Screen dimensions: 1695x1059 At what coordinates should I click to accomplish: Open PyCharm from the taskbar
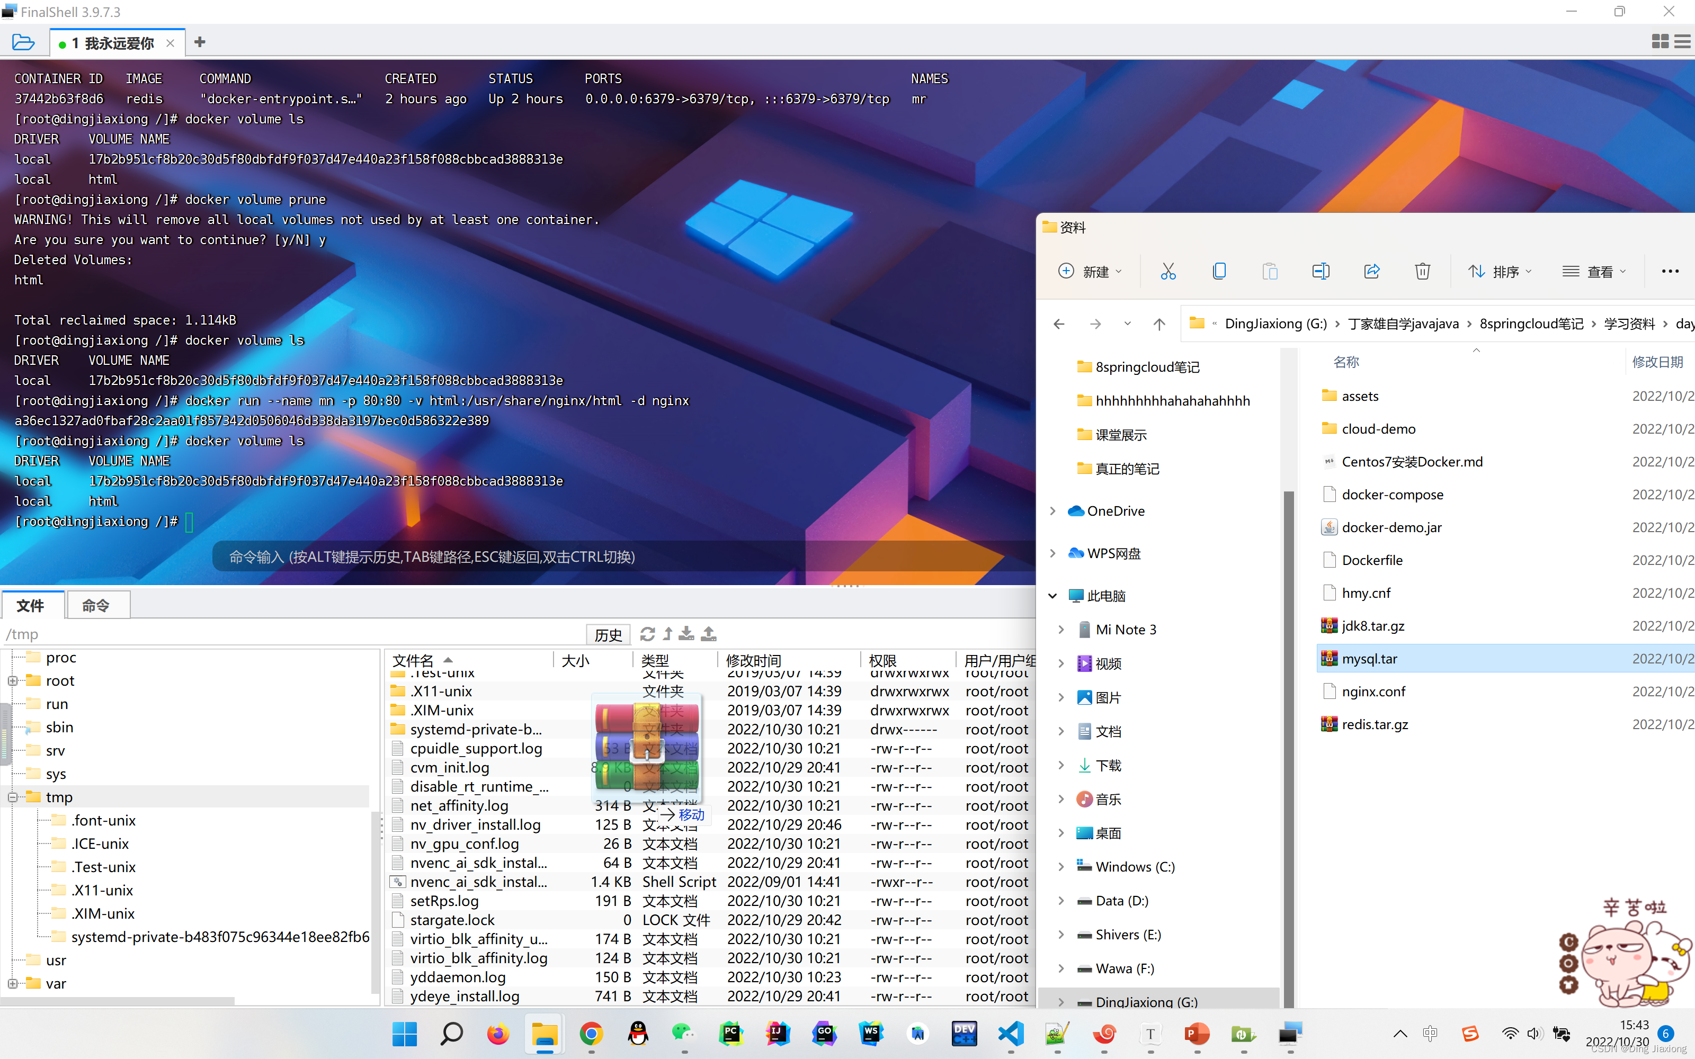(731, 1034)
